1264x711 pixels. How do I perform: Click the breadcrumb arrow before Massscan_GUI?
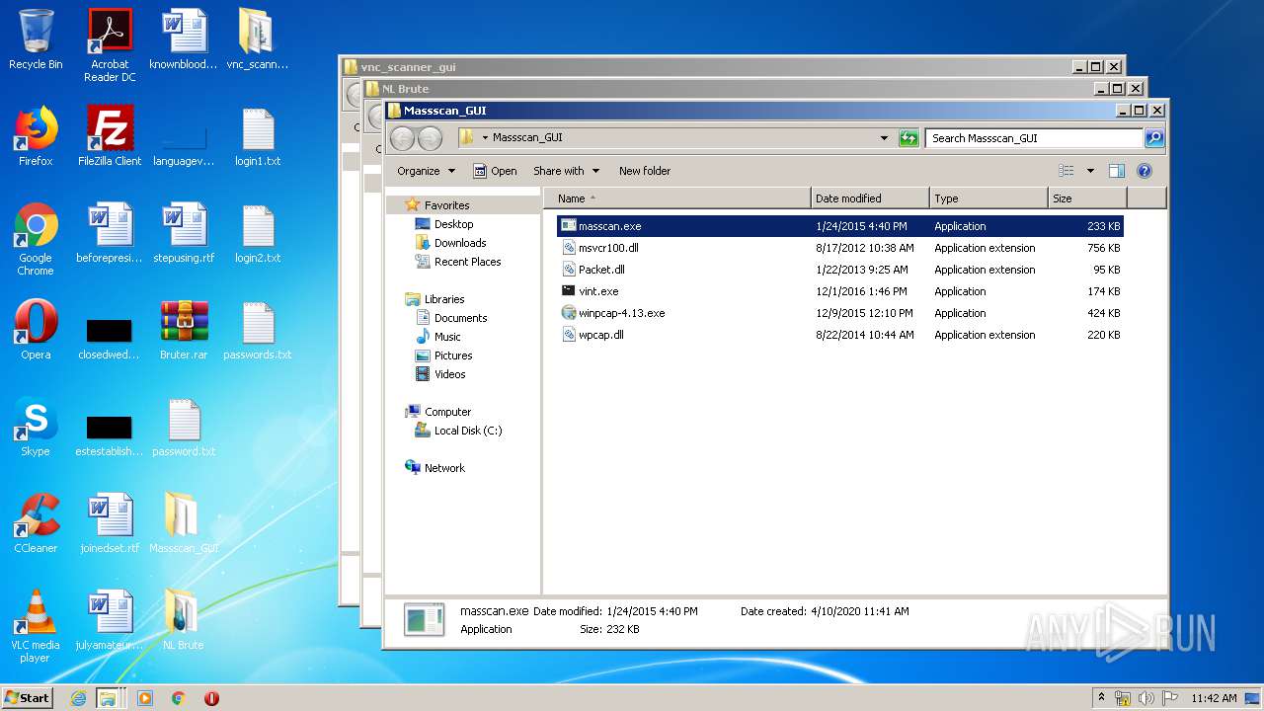coord(485,138)
